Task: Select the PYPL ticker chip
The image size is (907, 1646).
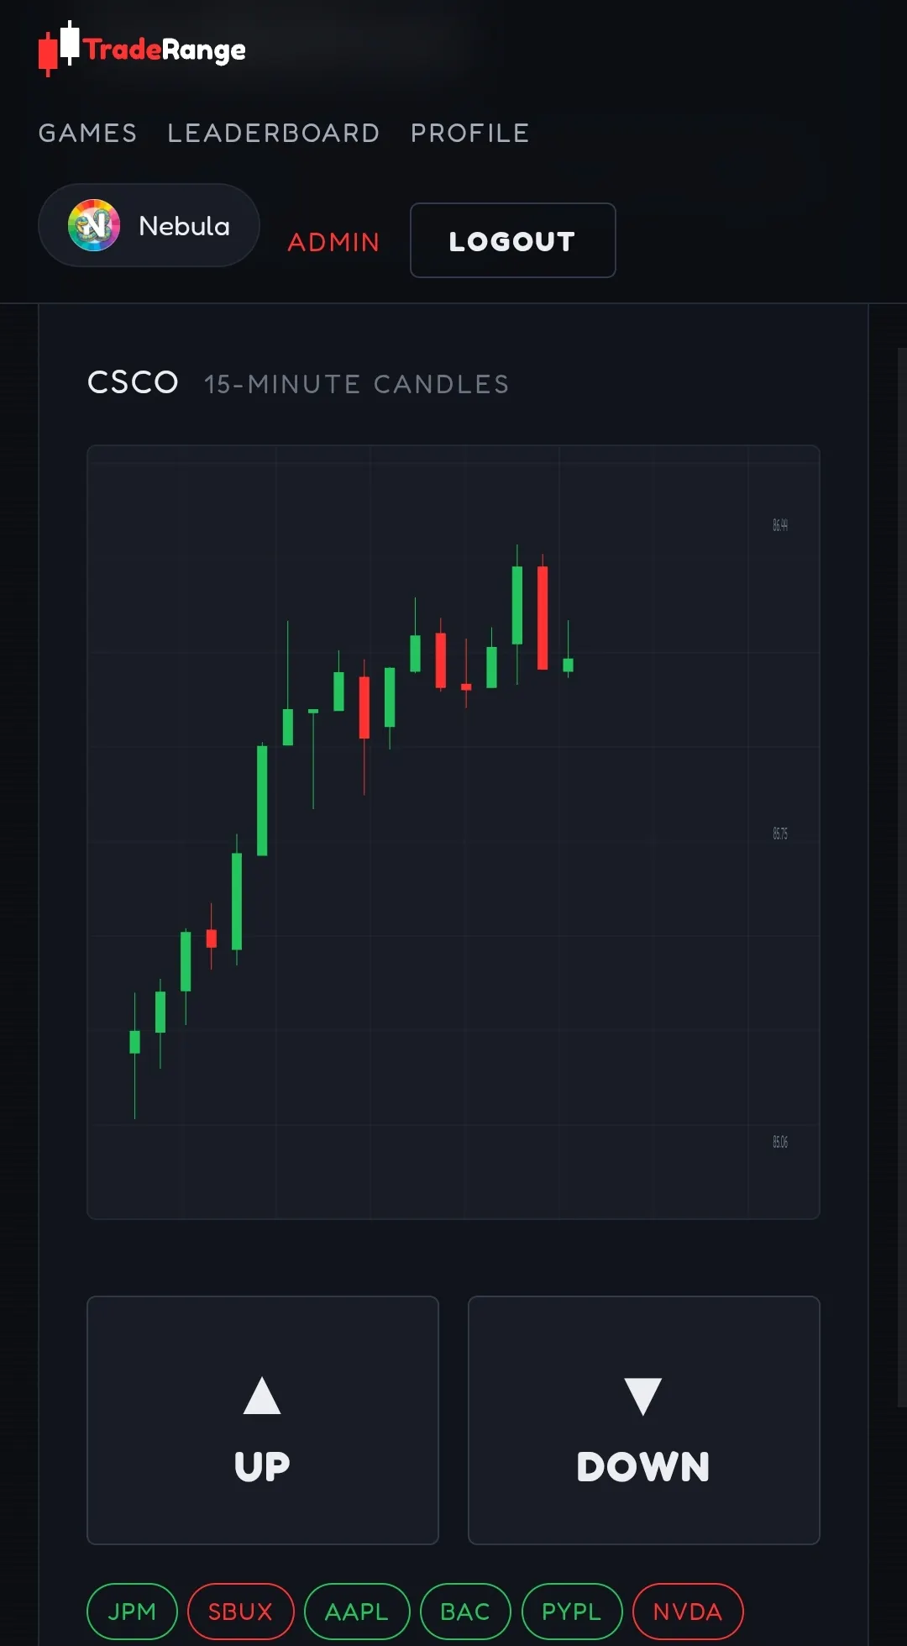Action: (572, 1612)
